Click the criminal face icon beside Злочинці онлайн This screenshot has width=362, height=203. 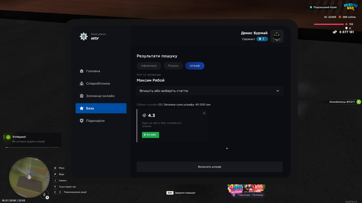click(82, 96)
